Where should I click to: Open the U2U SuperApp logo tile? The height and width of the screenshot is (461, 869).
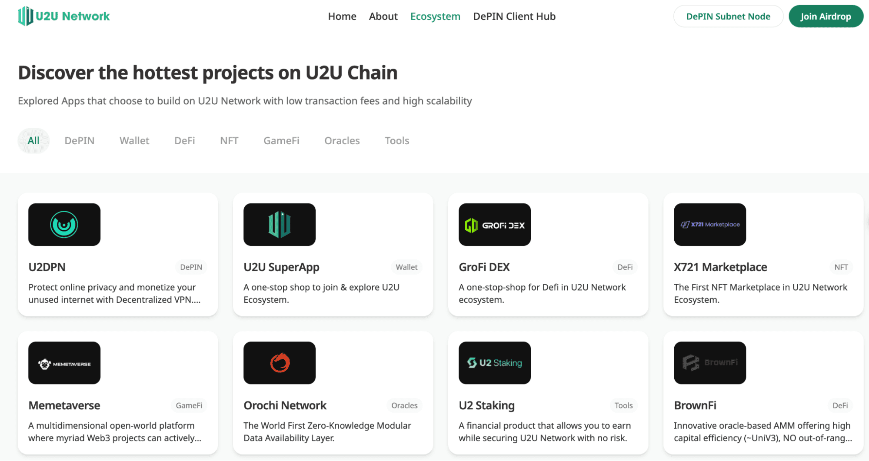click(280, 225)
